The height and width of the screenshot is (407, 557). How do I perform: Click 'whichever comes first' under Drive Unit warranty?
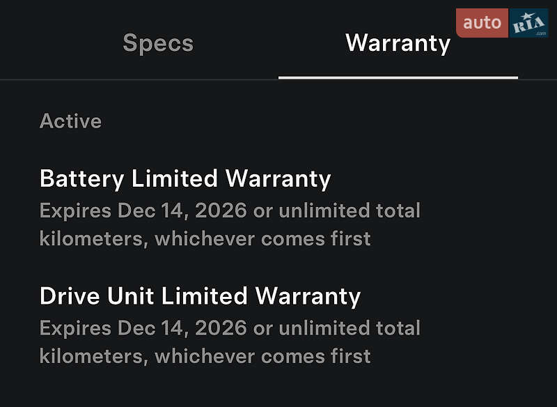pos(262,357)
